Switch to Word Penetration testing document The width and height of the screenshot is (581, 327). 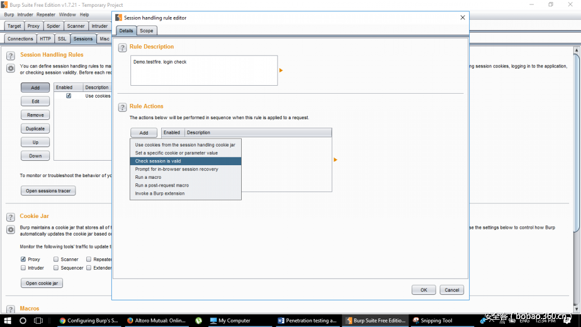(307, 320)
